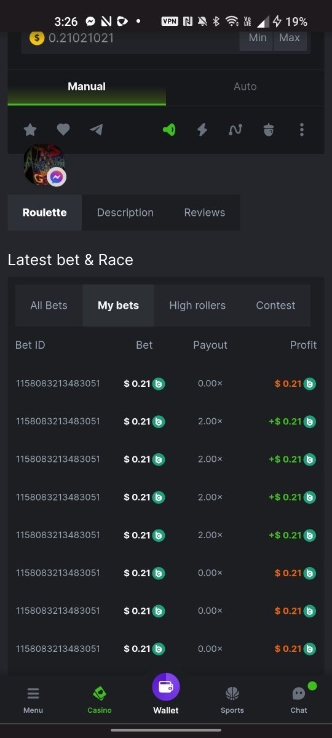Favorite the game with the star icon
Image resolution: width=332 pixels, height=738 pixels.
[x=30, y=130]
